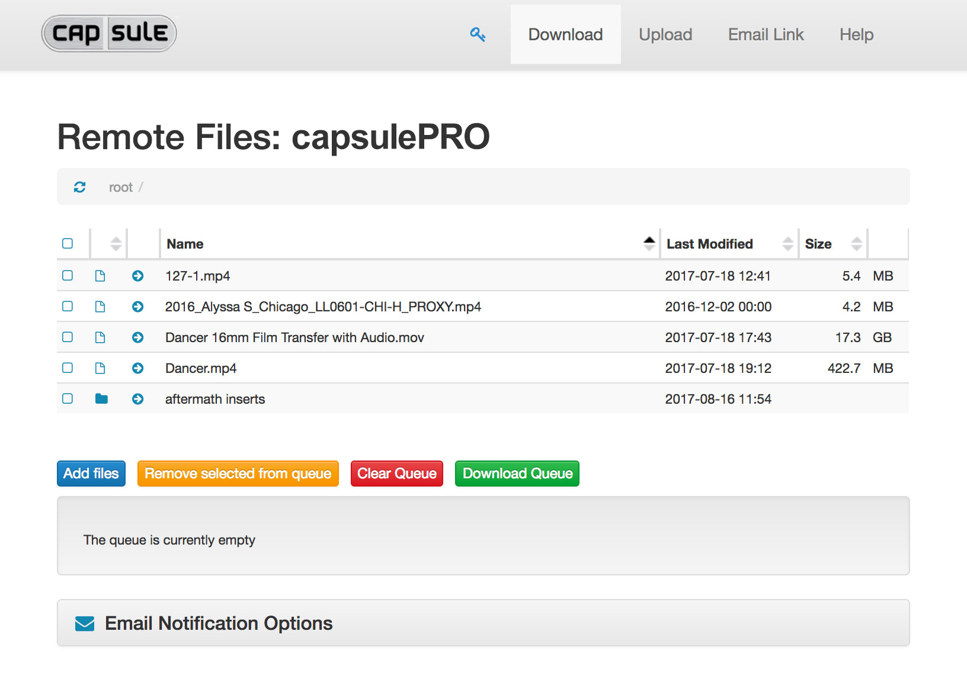This screenshot has width=967, height=689.
Task: Click size value 4.2 MB
Action: click(x=867, y=307)
